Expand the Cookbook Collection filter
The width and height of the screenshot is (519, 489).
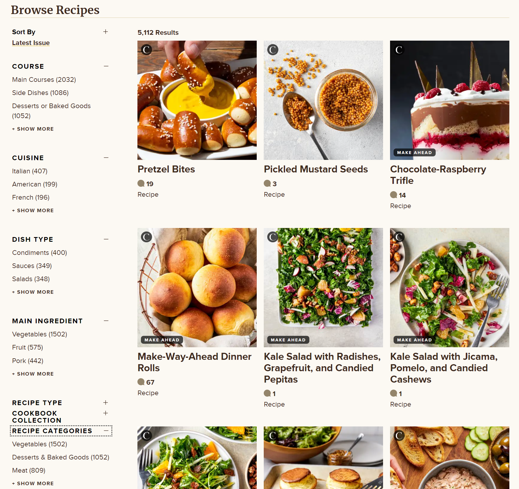106,413
